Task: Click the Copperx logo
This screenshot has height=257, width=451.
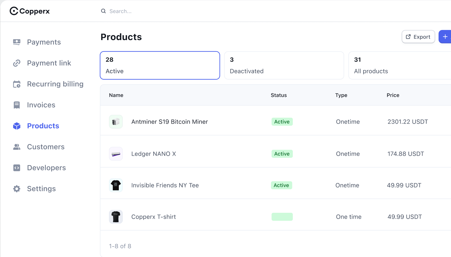Action: click(x=30, y=11)
